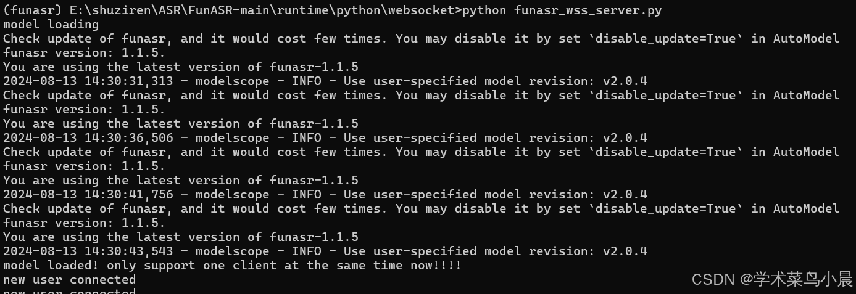Click the fully visible "new user connected" line
Viewport: 856px width, 294px height.
pos(69,280)
